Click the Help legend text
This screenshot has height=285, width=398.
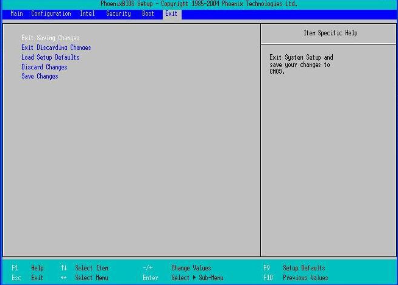click(x=37, y=268)
